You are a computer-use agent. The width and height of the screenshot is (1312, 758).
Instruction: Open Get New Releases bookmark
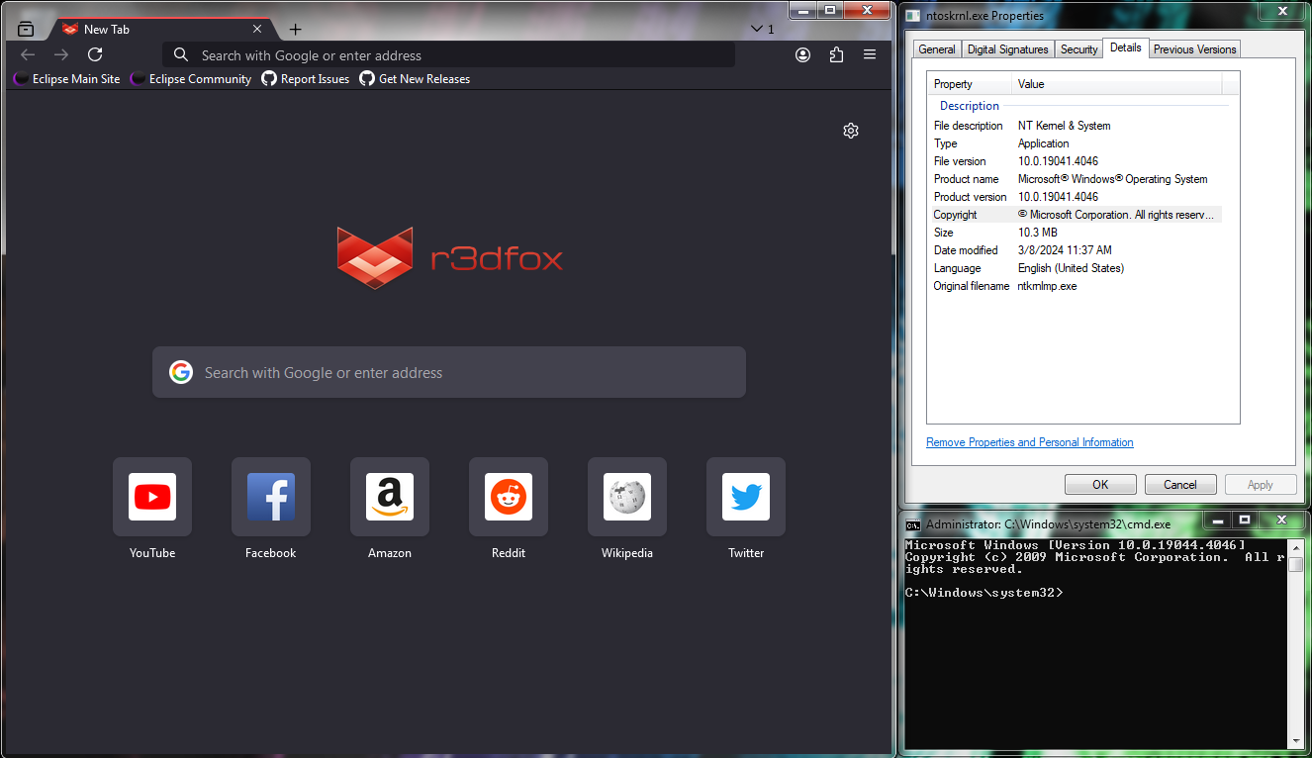pos(415,79)
